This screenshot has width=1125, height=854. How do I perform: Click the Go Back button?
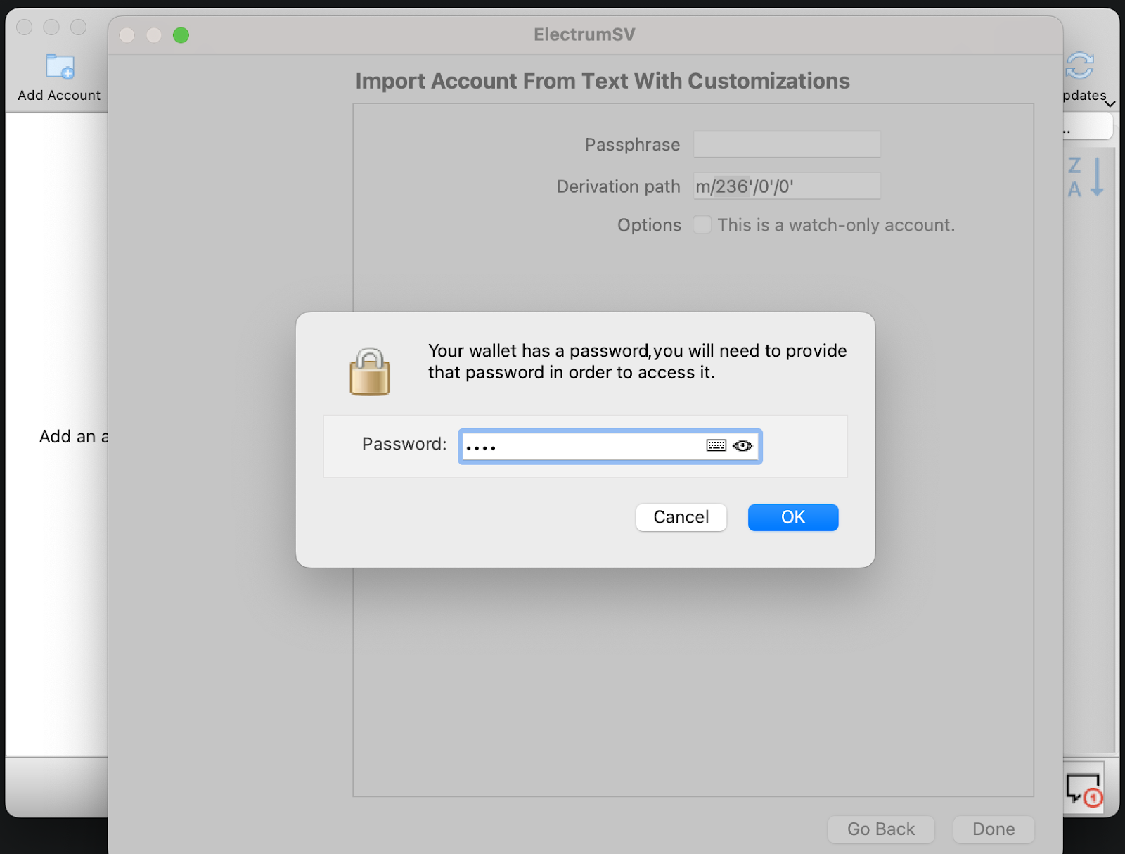click(x=881, y=829)
